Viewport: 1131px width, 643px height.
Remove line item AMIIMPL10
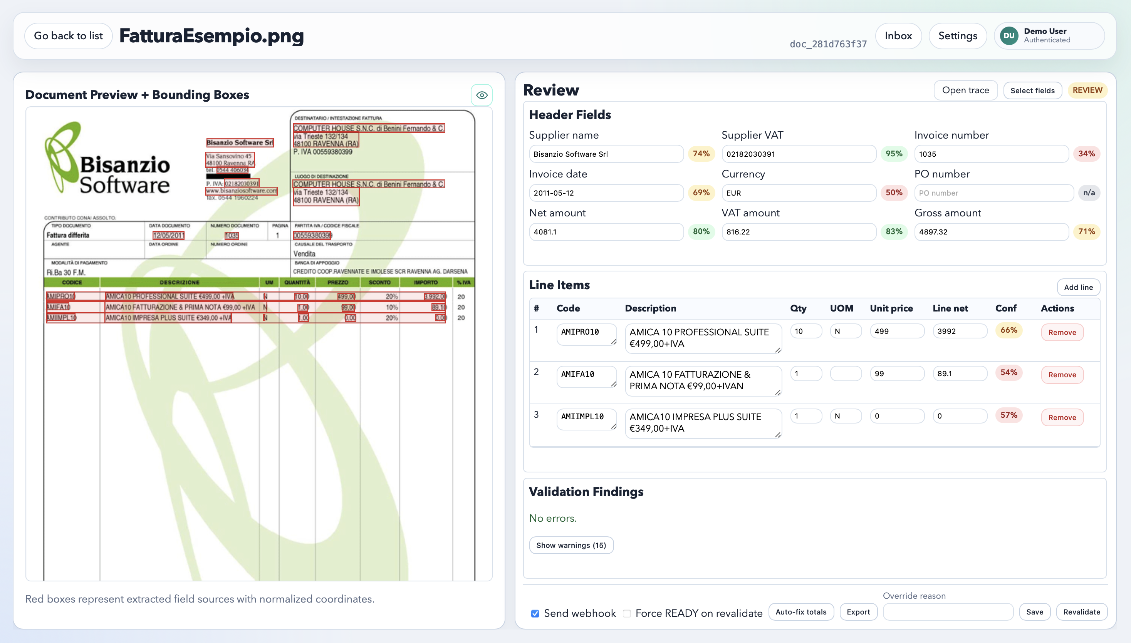[1062, 417]
